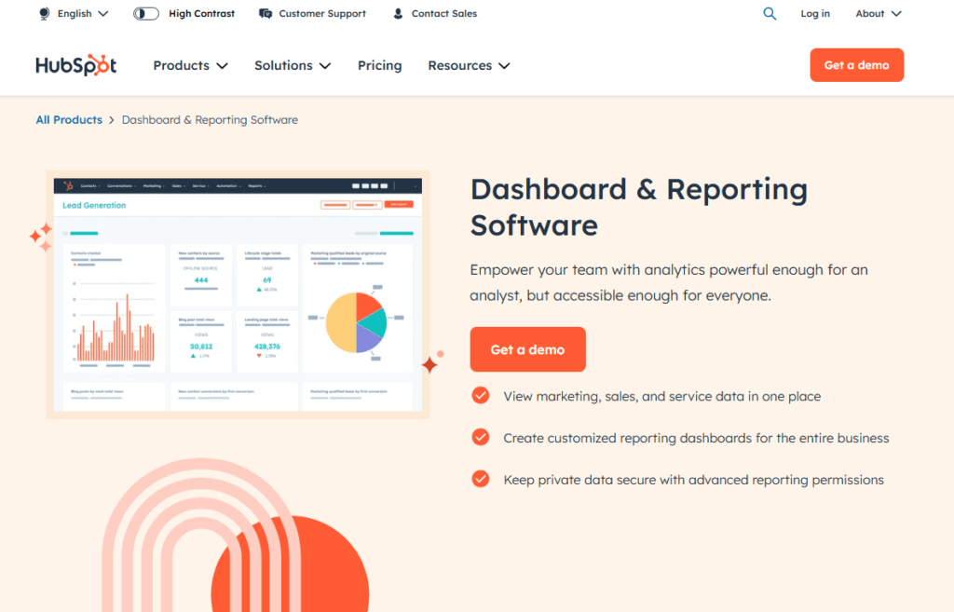This screenshot has width=954, height=612.
Task: Click the Lead Generation dashboard screenshot
Action: [238, 294]
